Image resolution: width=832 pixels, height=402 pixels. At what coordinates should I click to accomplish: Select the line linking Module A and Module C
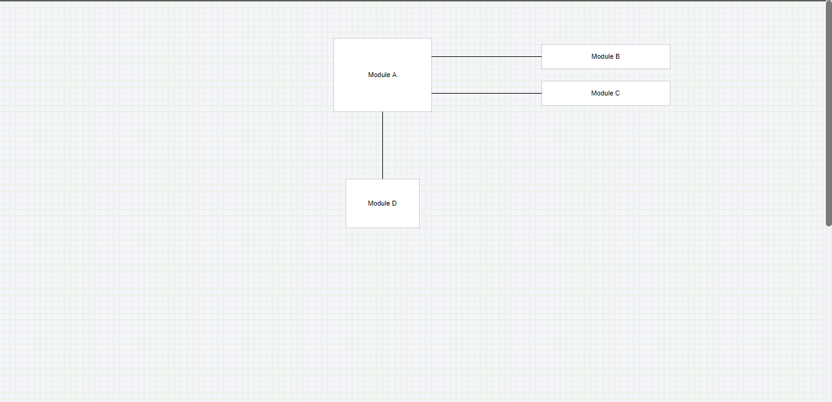click(486, 93)
